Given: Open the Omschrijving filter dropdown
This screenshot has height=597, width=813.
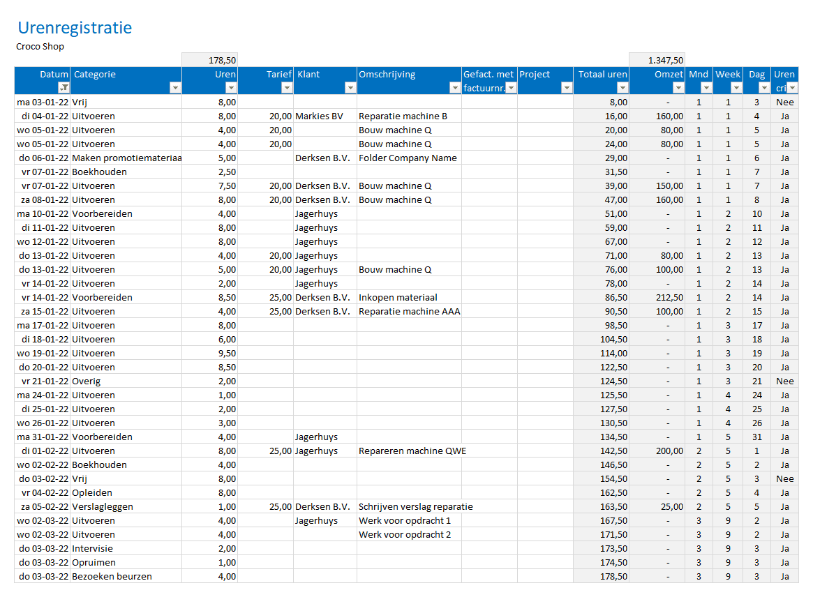Looking at the screenshot, I should 455,88.
